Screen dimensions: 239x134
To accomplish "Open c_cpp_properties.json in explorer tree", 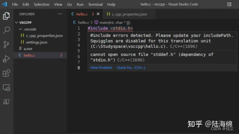I will [40, 35].
